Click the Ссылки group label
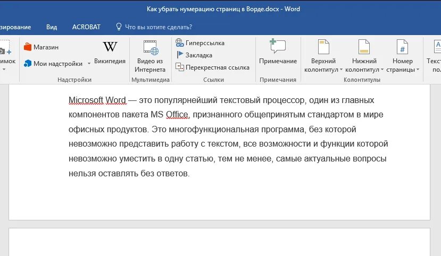The image size is (441, 256). click(213, 80)
